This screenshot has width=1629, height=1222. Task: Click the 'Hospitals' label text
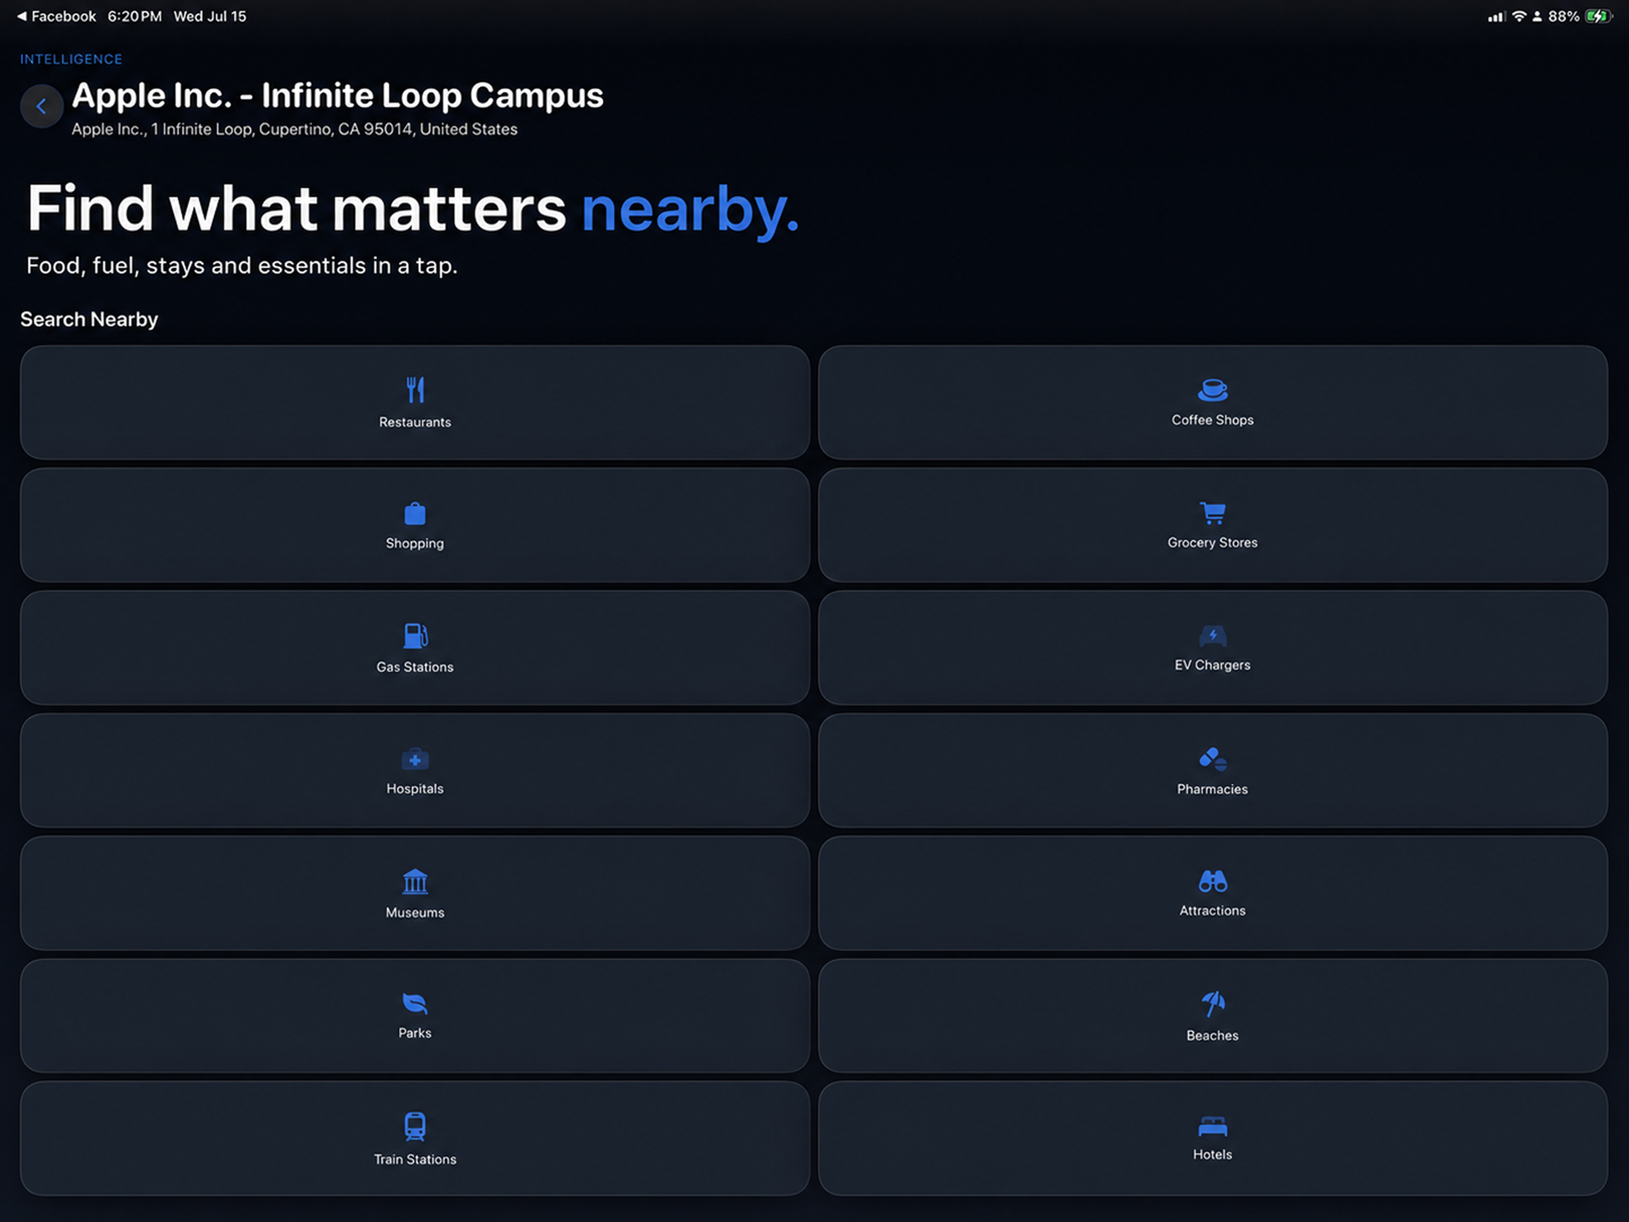(x=416, y=789)
